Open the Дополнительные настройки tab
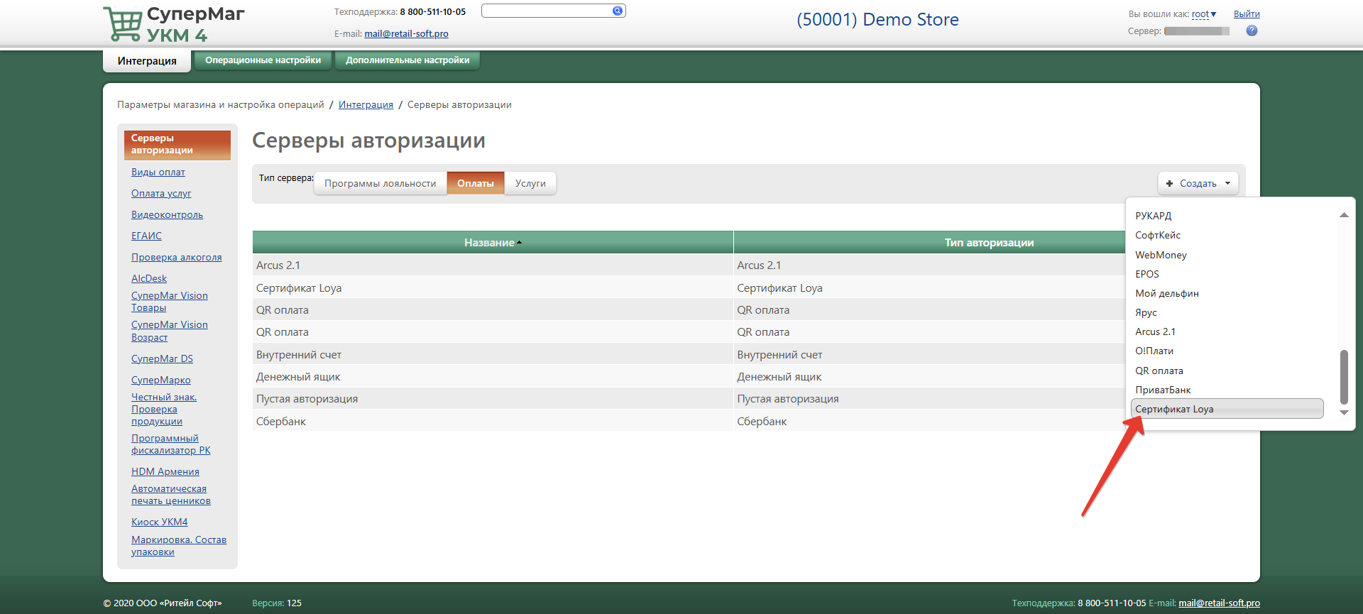The image size is (1363, 614). [x=407, y=60]
